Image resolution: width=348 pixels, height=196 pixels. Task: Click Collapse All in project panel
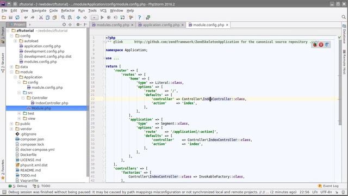click(70, 24)
